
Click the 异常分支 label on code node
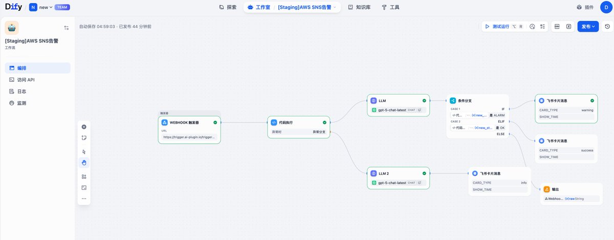(x=319, y=132)
